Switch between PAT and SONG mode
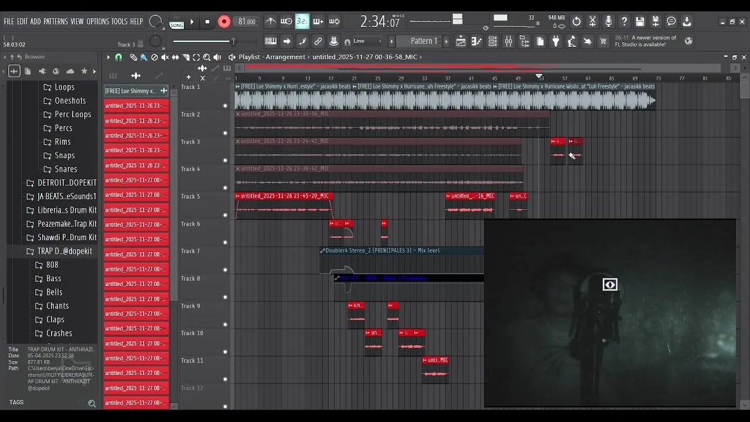 [176, 22]
